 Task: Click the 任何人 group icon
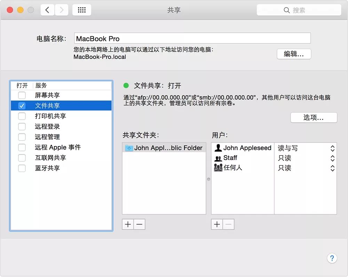point(218,168)
